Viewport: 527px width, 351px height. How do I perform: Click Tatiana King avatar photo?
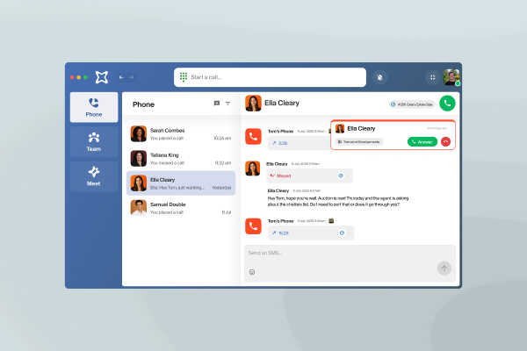[139, 159]
